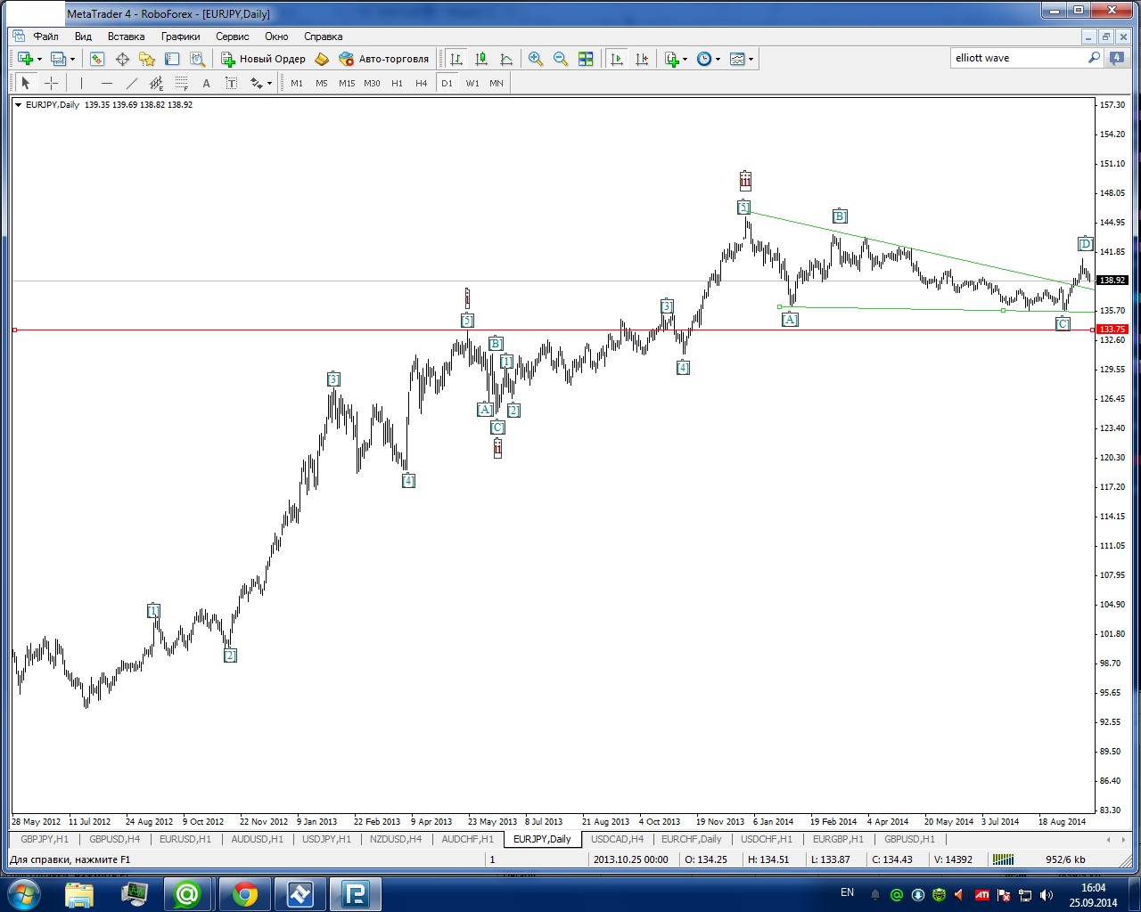Expand the New Chart dropdown arrow
The width and height of the screenshot is (1141, 912).
pos(39,59)
